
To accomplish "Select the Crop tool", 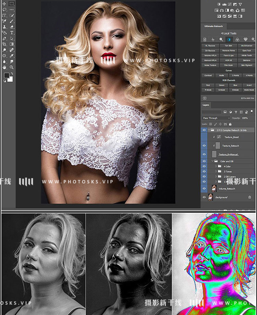I will pyautogui.click(x=4, y=44).
